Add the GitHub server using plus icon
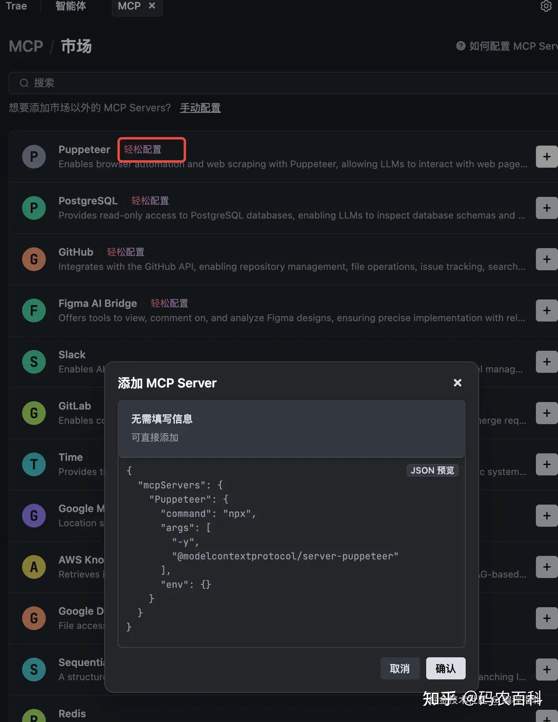558x722 pixels. (x=547, y=259)
